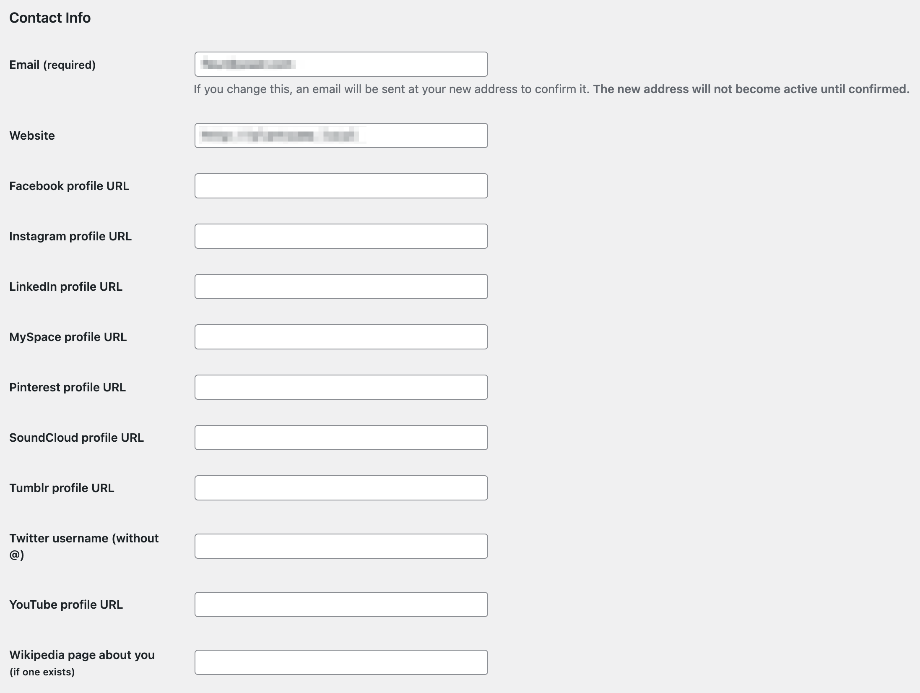The width and height of the screenshot is (920, 693).
Task: Select the SoundCloud profile URL input box
Action: click(341, 438)
